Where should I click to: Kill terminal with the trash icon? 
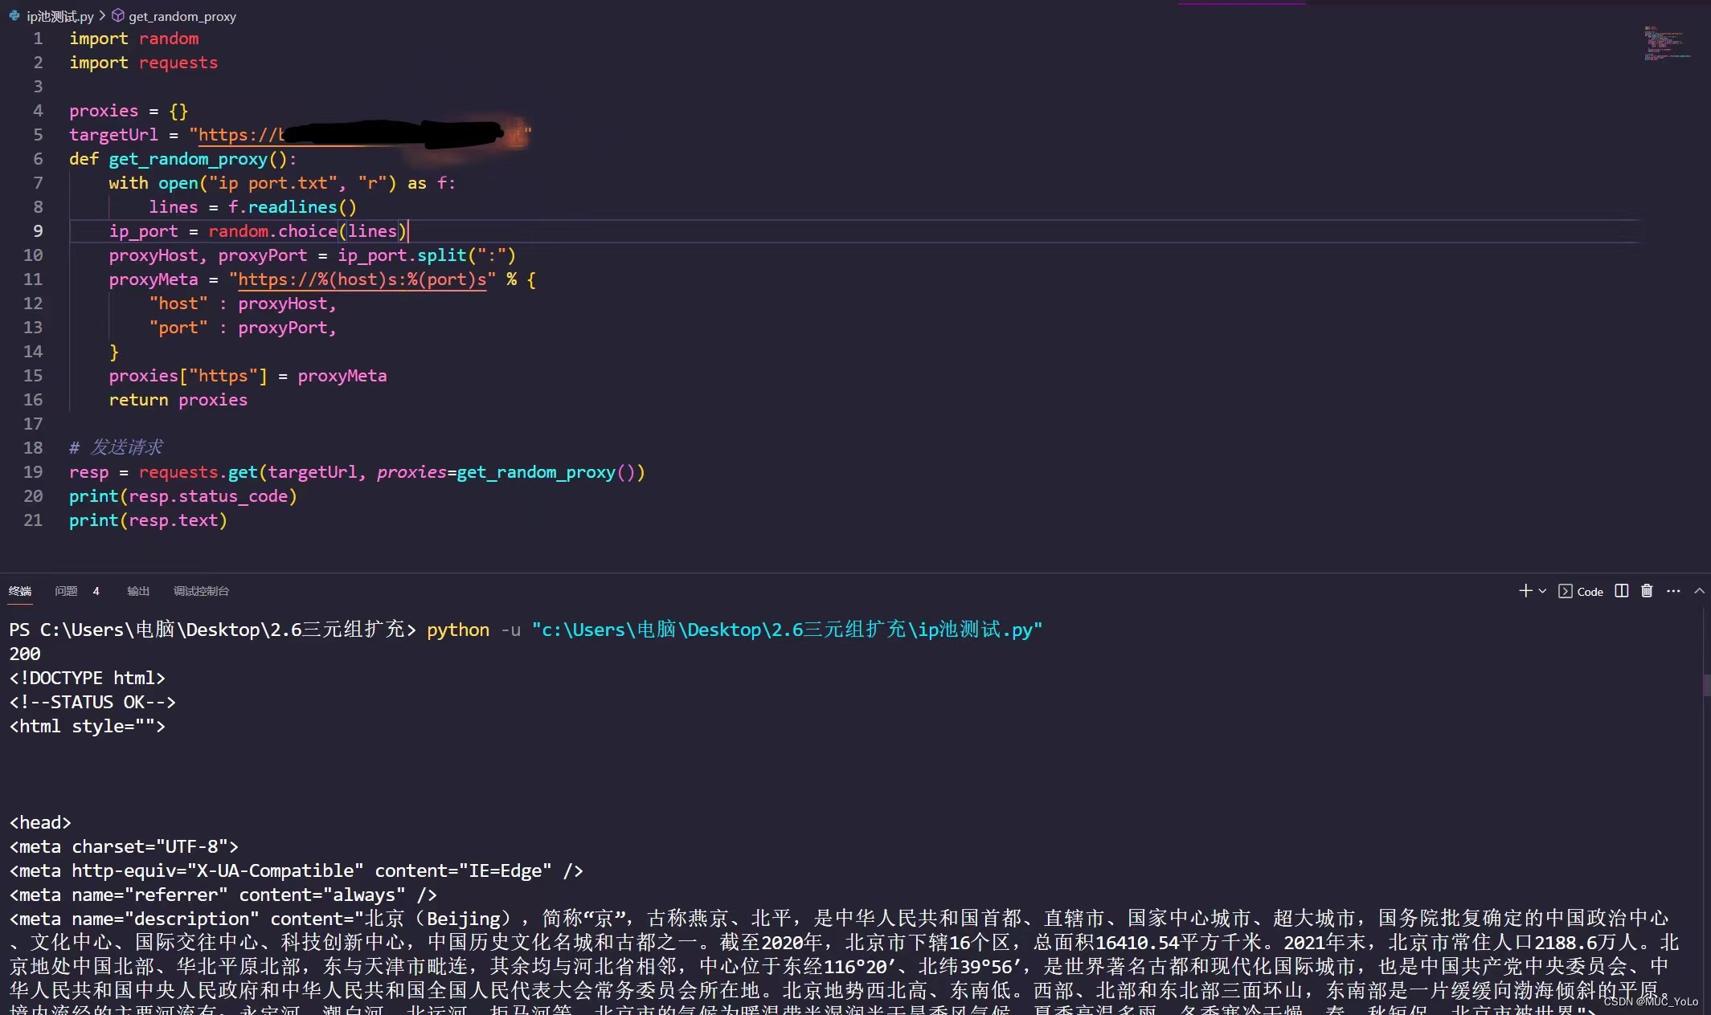(1647, 591)
